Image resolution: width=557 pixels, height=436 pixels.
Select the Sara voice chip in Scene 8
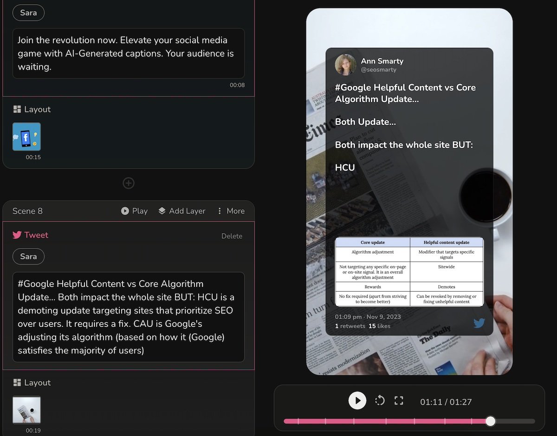click(28, 256)
